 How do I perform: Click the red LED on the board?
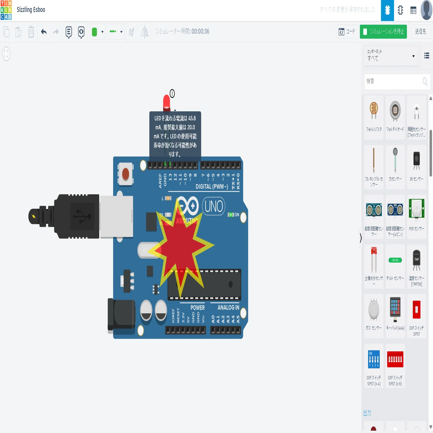coord(167,103)
